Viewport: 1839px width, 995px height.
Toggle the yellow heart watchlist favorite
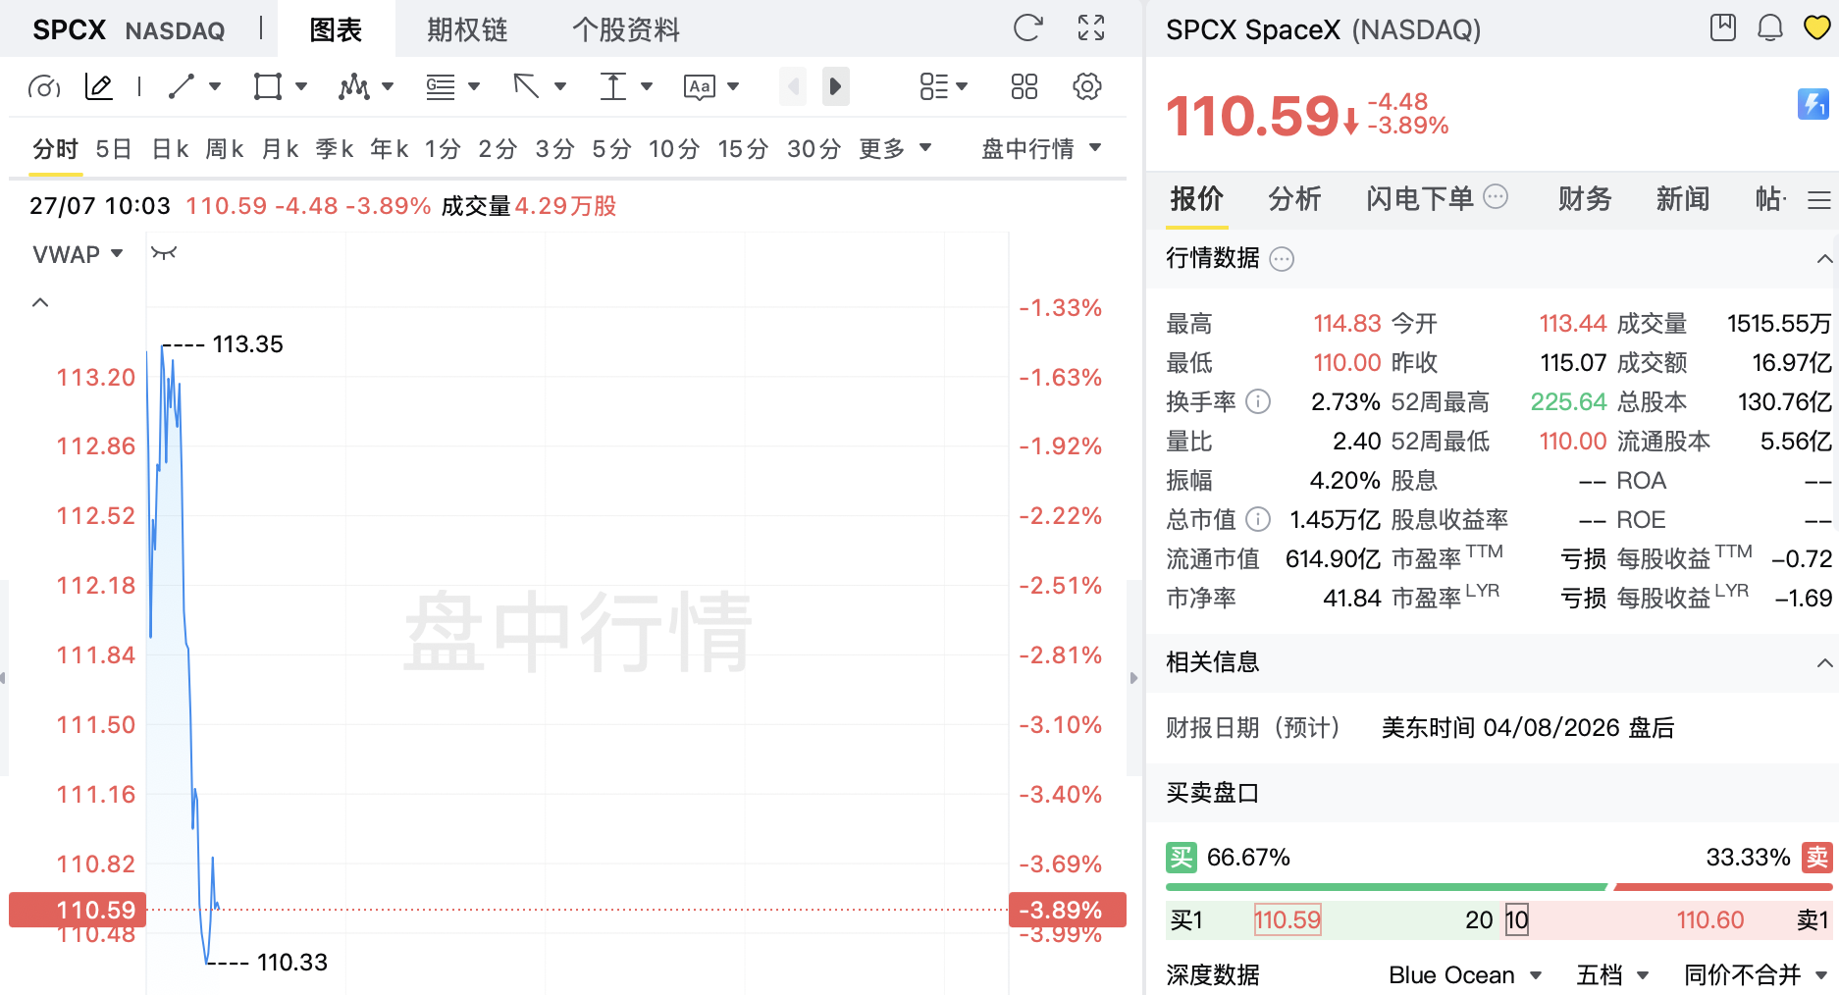1817,27
